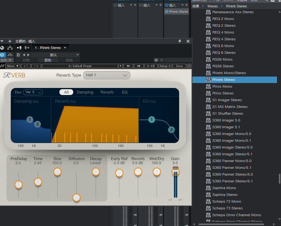Click the Waves redo button

[x=36, y=66]
